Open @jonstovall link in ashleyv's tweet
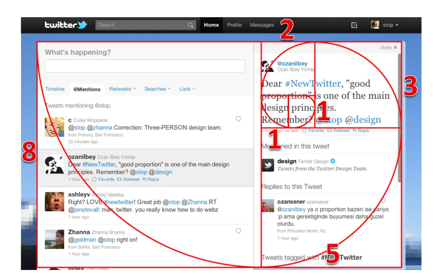Image resolution: width=440 pixels, height=276 pixels. click(x=83, y=210)
